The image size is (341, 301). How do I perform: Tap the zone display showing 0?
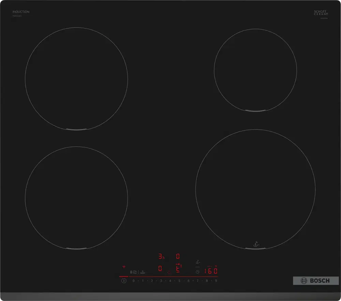pyautogui.click(x=178, y=256)
